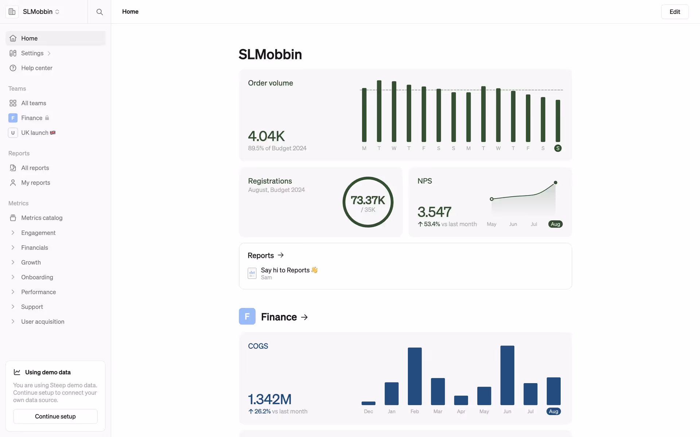Image resolution: width=700 pixels, height=437 pixels.
Task: Open the SLMobbin workspace switcher dropdown
Action: point(41,12)
